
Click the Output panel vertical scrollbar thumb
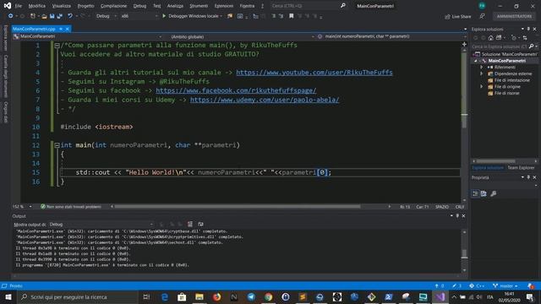coord(464,253)
